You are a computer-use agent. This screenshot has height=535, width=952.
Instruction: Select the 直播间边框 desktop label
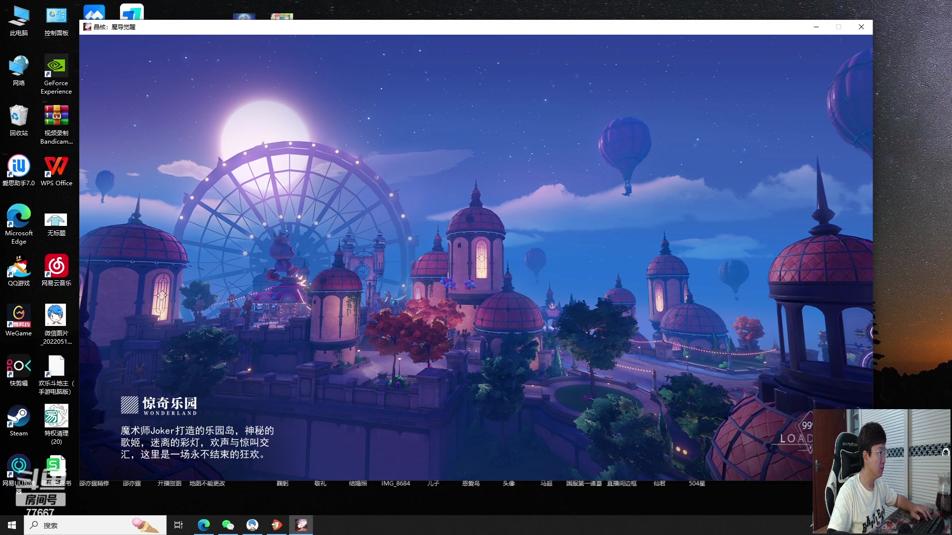point(622,483)
